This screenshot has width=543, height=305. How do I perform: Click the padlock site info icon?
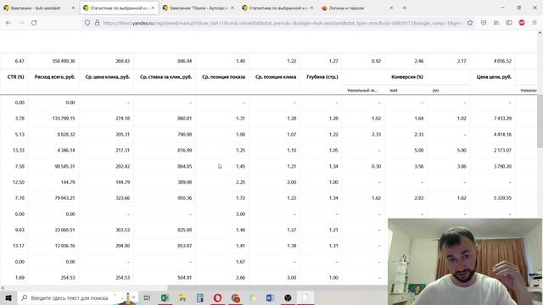pyautogui.click(x=98, y=23)
